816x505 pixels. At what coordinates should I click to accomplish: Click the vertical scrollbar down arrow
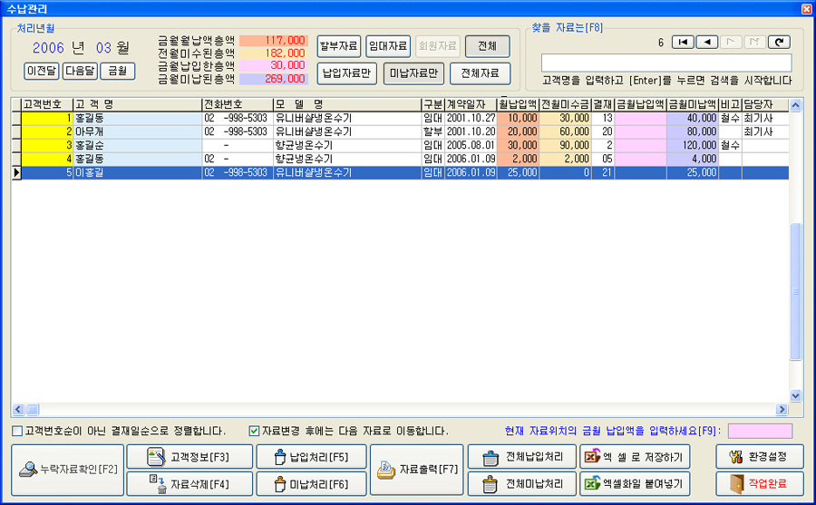point(795,395)
